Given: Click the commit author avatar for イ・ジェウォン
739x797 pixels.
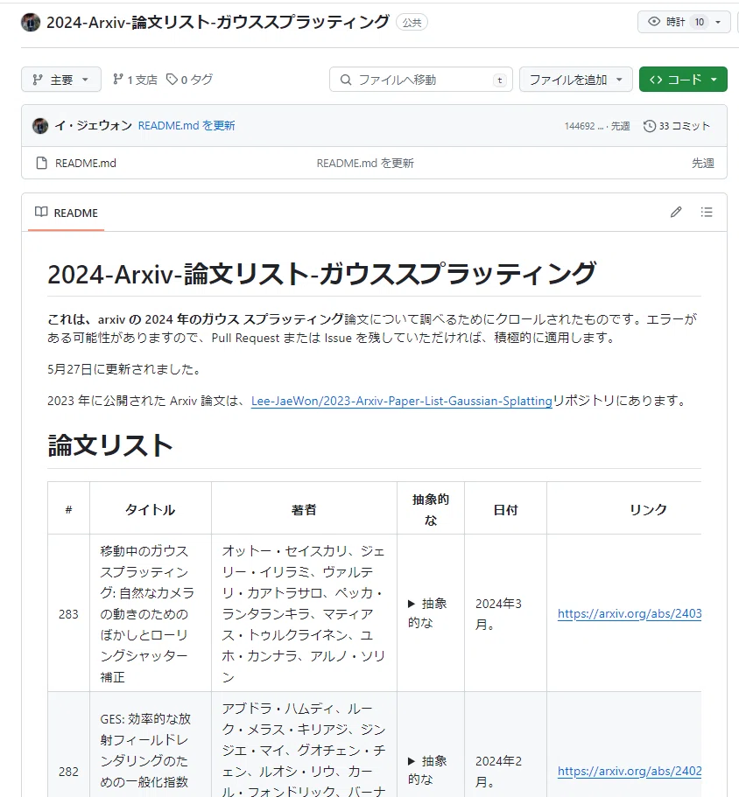Looking at the screenshot, I should 40,126.
